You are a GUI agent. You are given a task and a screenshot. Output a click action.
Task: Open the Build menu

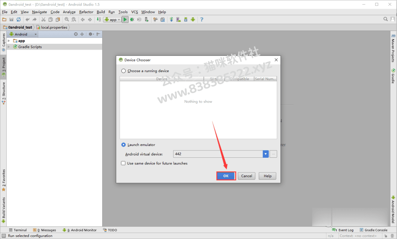coord(101,12)
